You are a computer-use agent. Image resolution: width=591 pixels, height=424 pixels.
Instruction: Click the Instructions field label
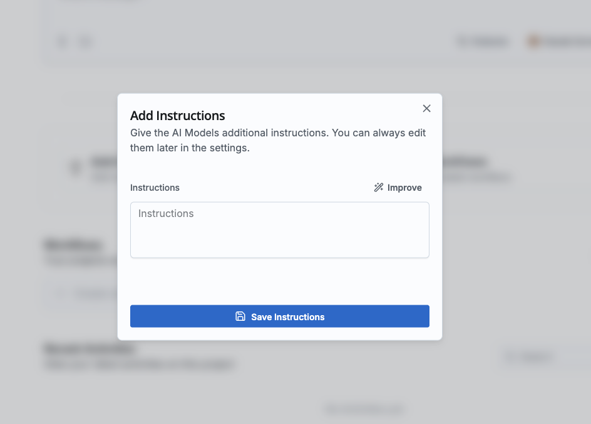point(155,188)
